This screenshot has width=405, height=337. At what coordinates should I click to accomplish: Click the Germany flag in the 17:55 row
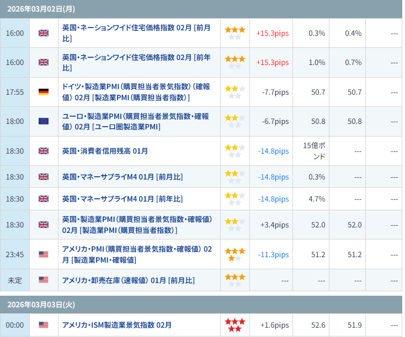(44, 92)
